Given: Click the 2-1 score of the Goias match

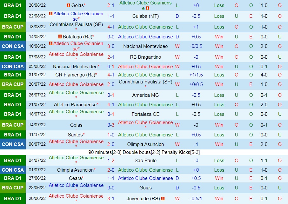Looking at the screenshot, I should [110, 5].
